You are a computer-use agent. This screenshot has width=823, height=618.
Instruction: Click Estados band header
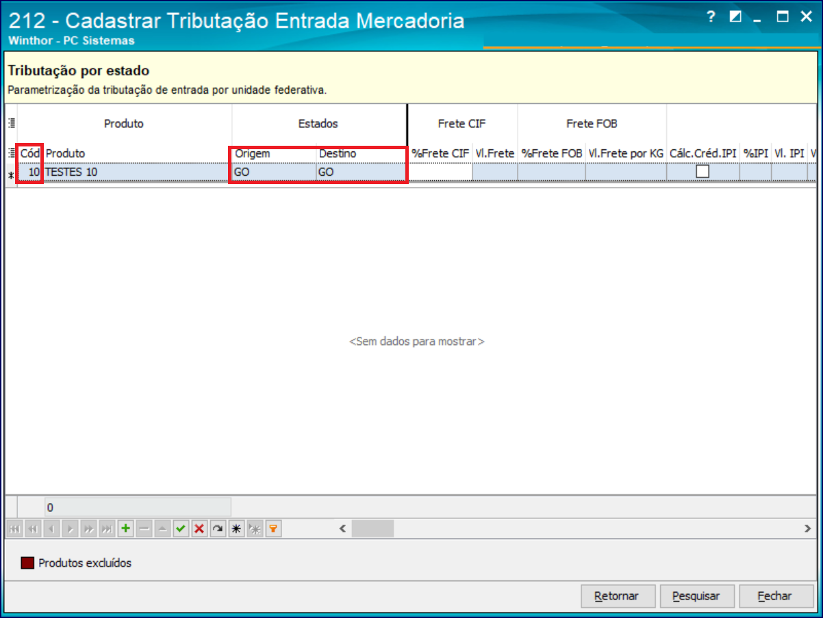[318, 124]
